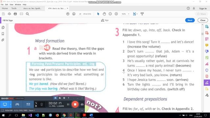
Task: Open the View menu
Action: click(x=11, y=5)
